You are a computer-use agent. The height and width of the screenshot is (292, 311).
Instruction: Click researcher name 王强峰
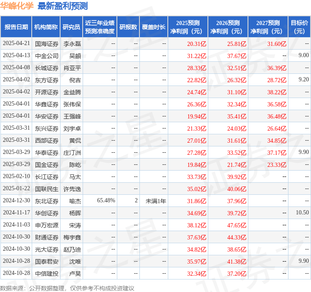(72, 116)
